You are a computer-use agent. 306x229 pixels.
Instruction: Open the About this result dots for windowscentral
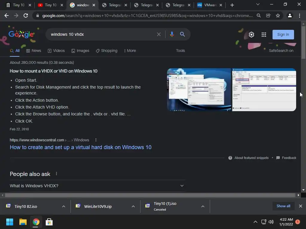pyautogui.click(x=96, y=140)
